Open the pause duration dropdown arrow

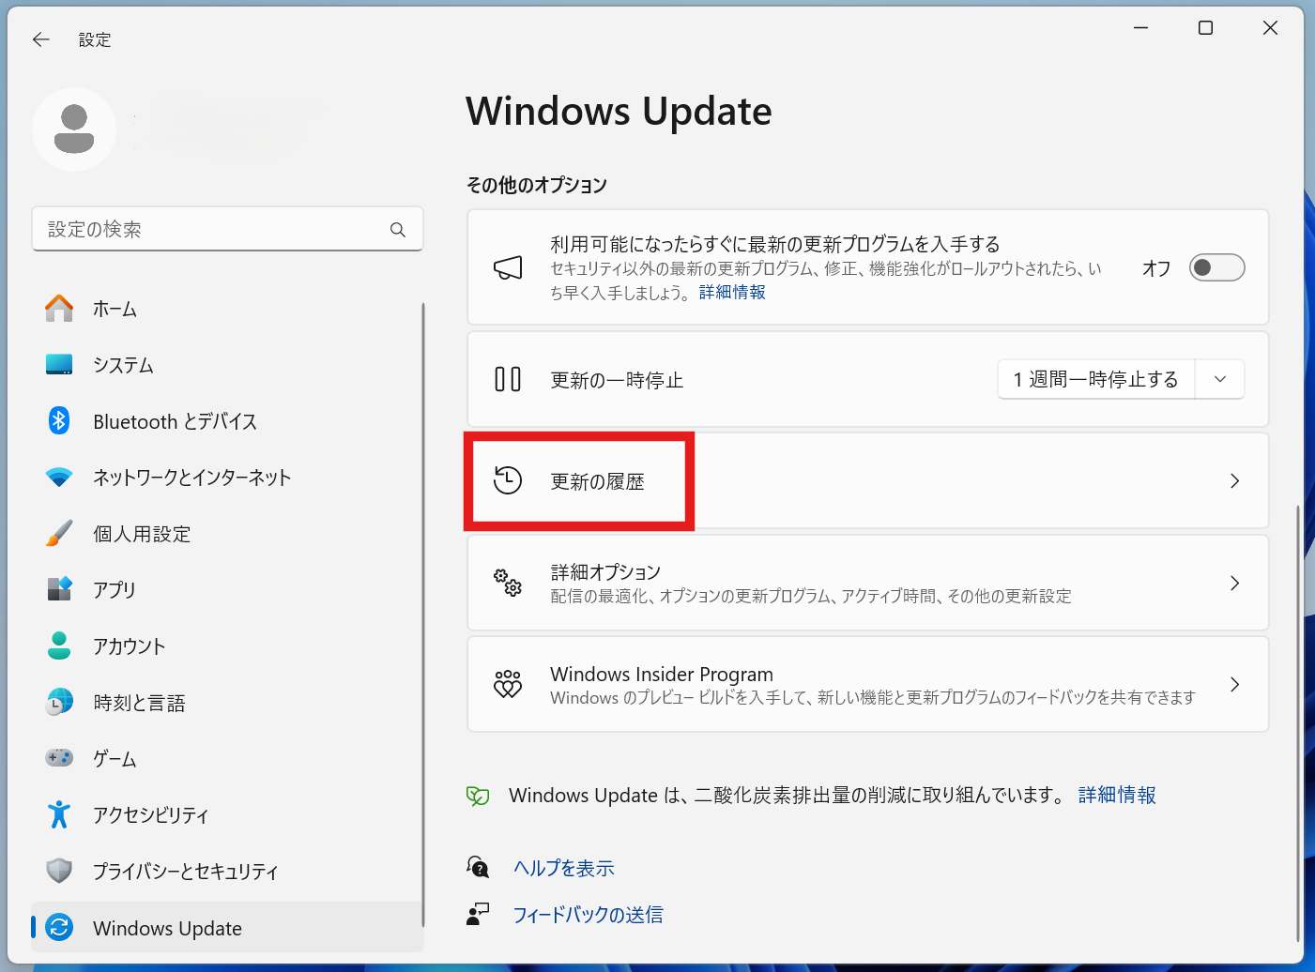(1220, 379)
